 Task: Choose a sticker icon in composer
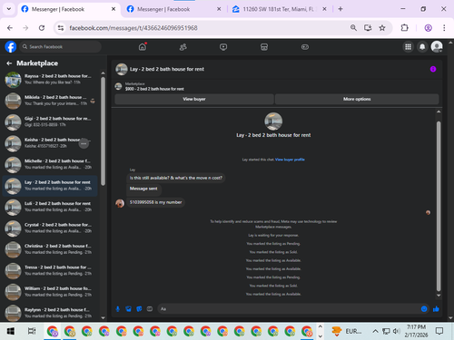coord(139,309)
